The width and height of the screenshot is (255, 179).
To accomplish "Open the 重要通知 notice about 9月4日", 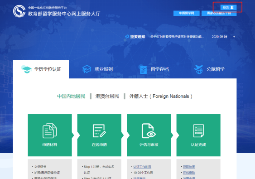I will [x=176, y=37].
